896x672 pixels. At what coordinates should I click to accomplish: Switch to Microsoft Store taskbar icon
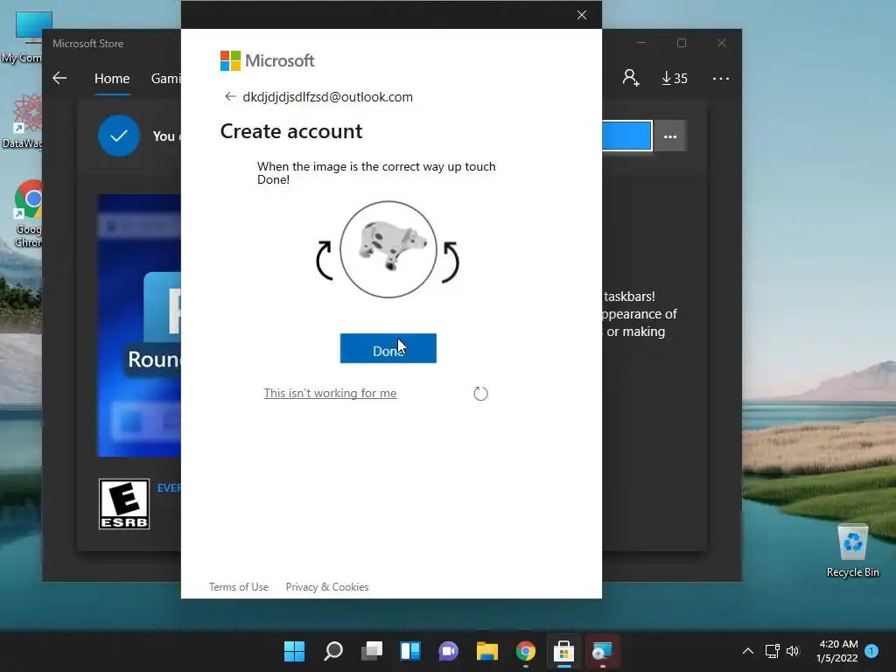pos(564,651)
